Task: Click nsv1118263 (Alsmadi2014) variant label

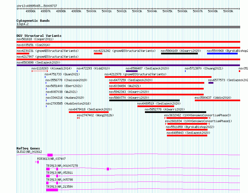Action: coord(52,68)
